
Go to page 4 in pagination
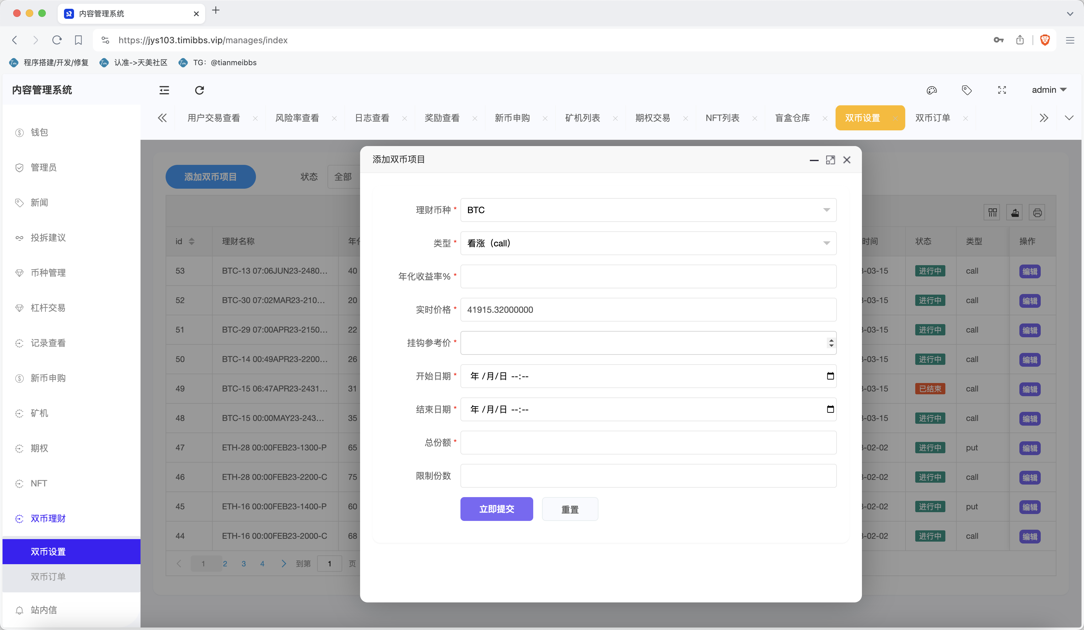(x=263, y=564)
